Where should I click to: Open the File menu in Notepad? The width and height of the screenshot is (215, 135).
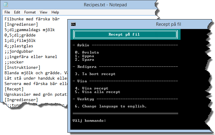7,12
